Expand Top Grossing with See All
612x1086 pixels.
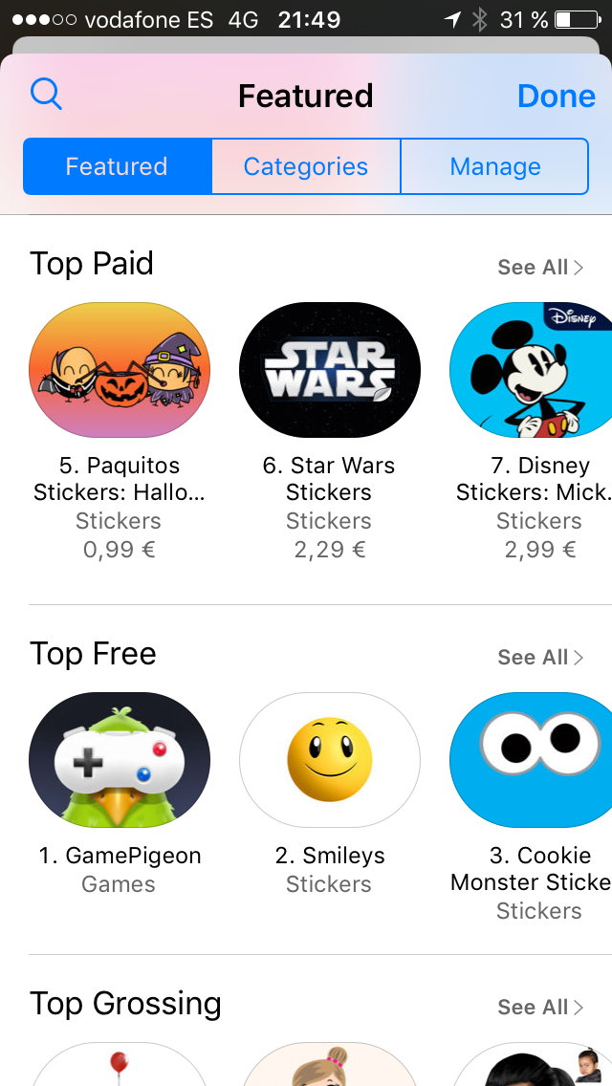(540, 1008)
